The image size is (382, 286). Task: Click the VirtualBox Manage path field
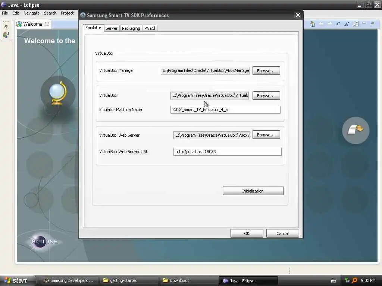click(x=206, y=70)
